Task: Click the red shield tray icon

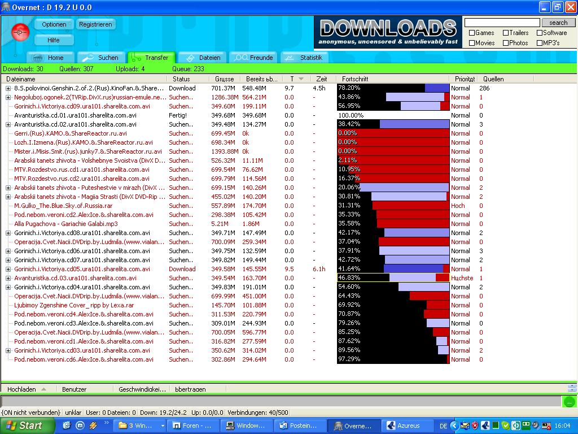Action: [475, 426]
